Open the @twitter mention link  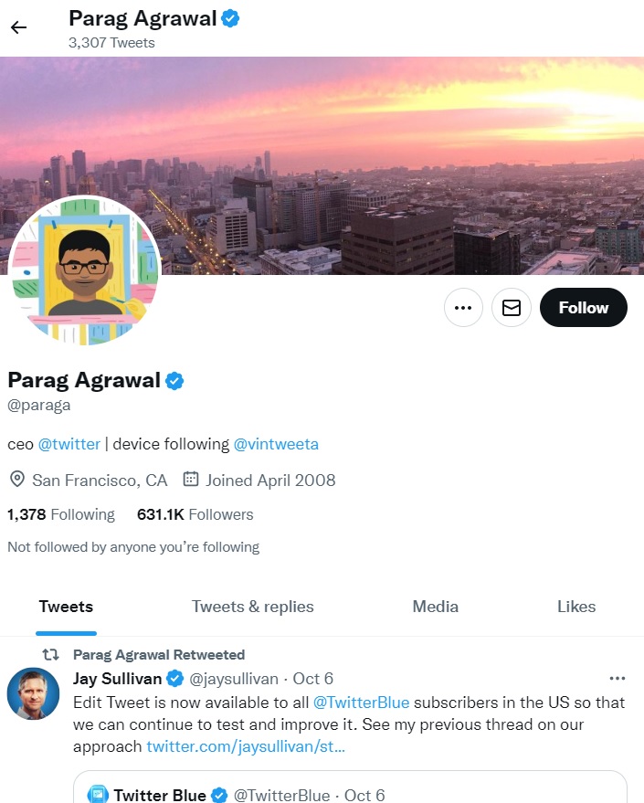69,444
